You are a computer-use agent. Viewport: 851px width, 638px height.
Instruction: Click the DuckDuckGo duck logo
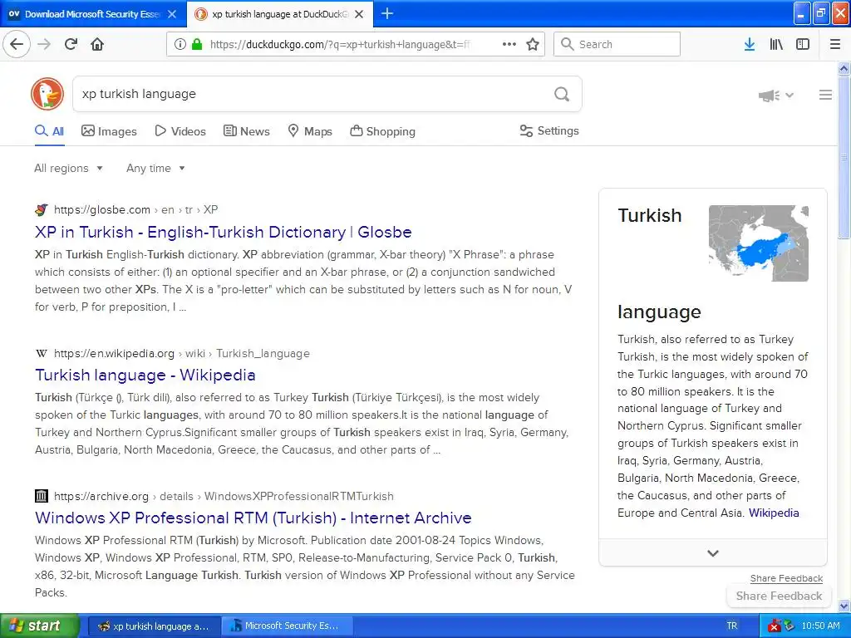pos(47,94)
